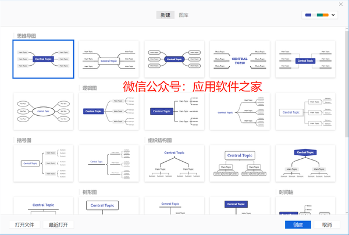
Task: Select the mind map template with bracket-style topics
Action: 305,59
